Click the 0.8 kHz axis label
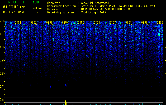 pyautogui.click(x=2, y=73)
